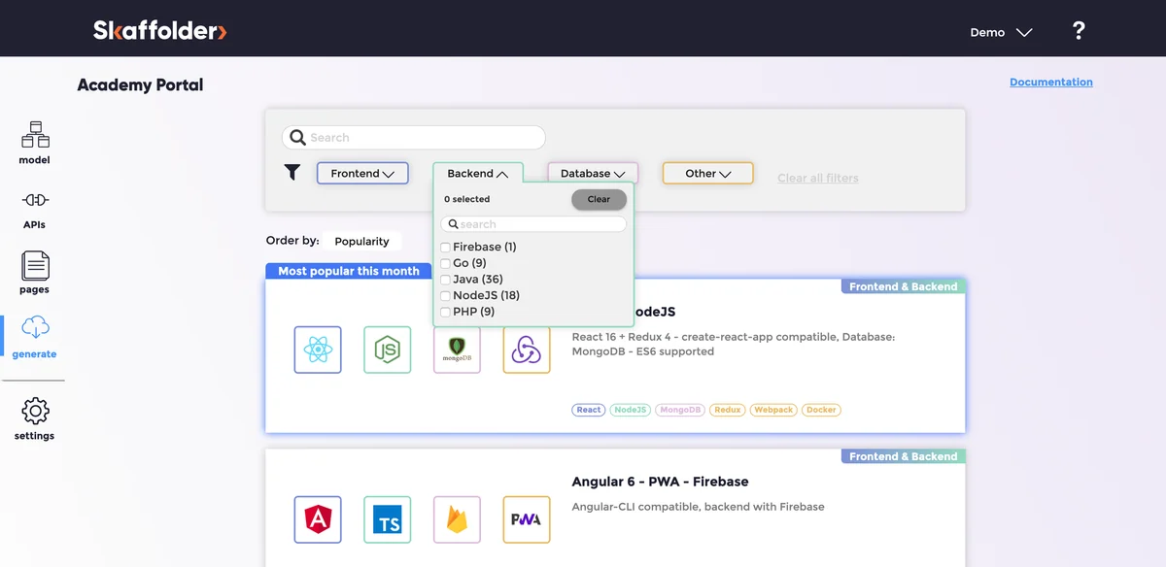Click the NodeJS tag chip
Image resolution: width=1166 pixels, height=567 pixels.
630,410
